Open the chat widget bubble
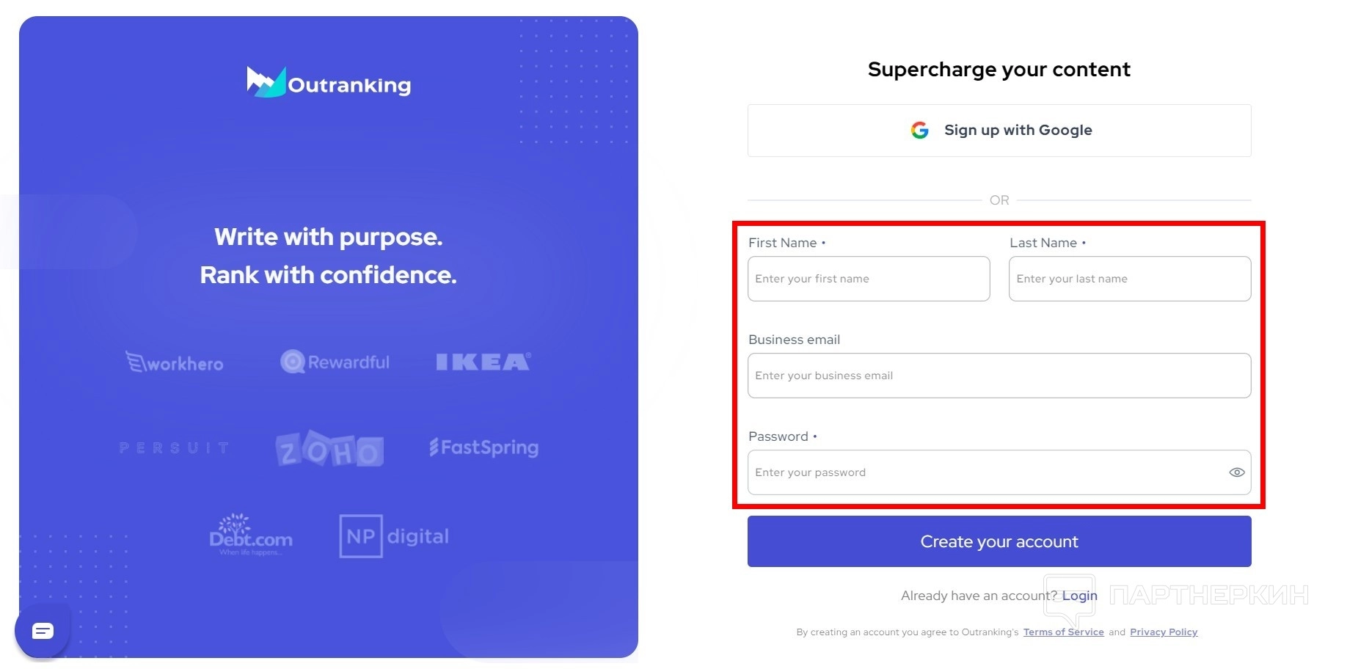1347x669 pixels. tap(43, 631)
